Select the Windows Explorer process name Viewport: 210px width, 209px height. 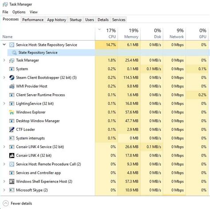click(x=31, y=112)
